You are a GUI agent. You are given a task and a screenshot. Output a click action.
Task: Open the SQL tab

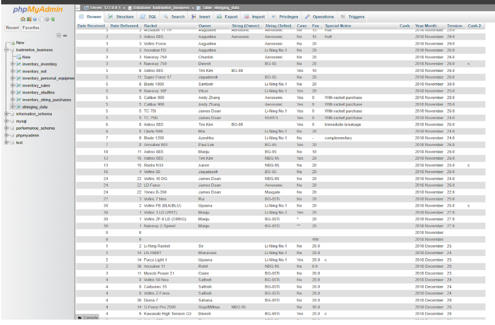point(149,17)
